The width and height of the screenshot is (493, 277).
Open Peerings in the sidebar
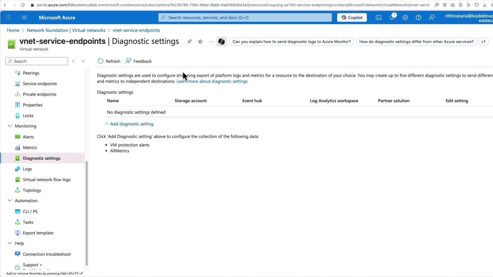(31, 73)
